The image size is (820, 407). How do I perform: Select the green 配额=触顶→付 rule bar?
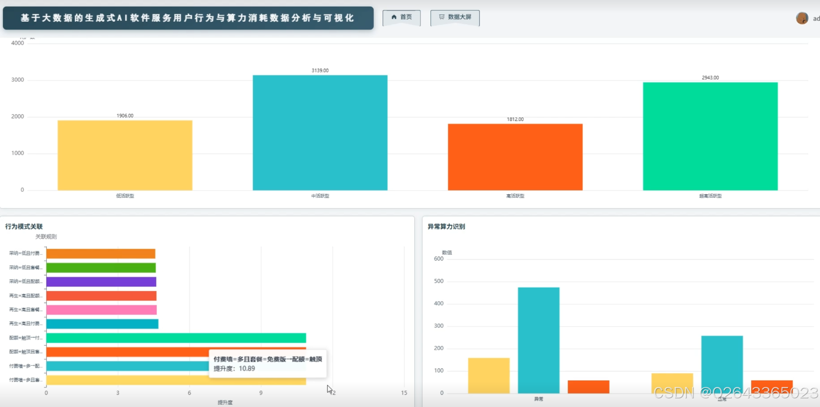(176, 338)
